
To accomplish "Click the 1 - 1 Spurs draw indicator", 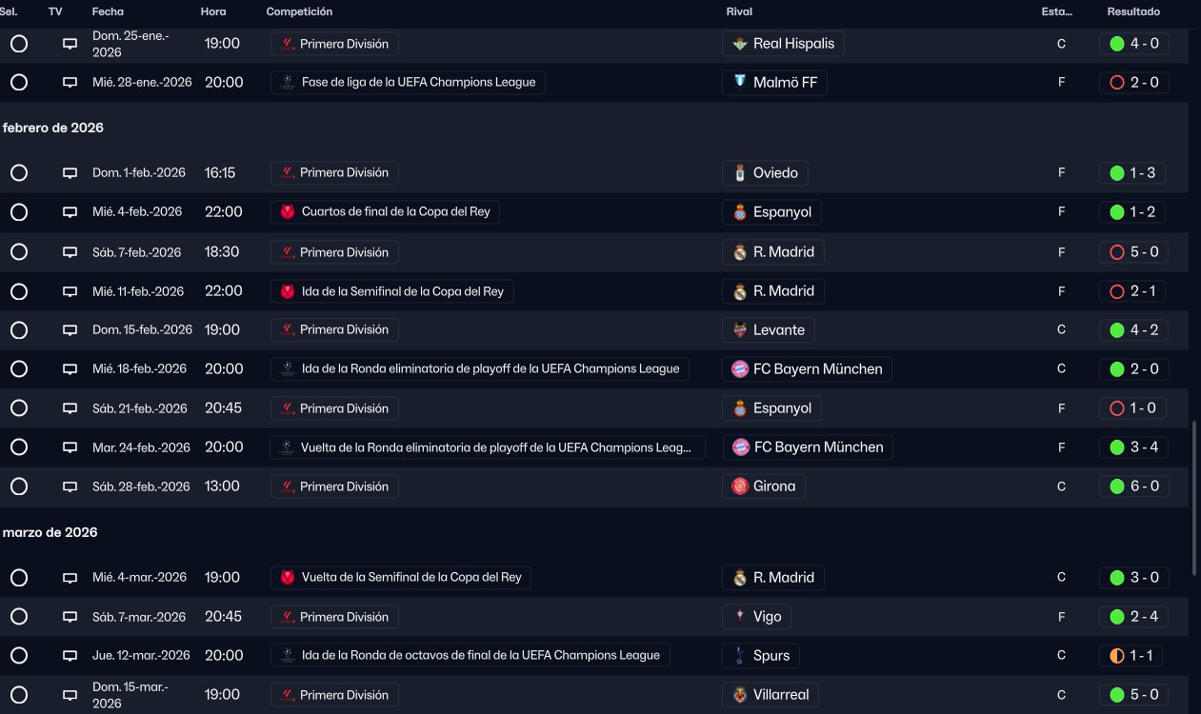I will (x=1117, y=656).
